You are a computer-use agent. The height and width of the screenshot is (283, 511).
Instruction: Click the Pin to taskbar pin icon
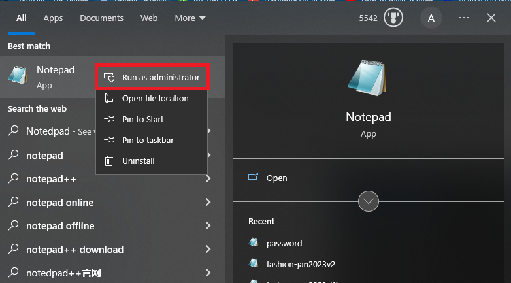[x=109, y=140]
